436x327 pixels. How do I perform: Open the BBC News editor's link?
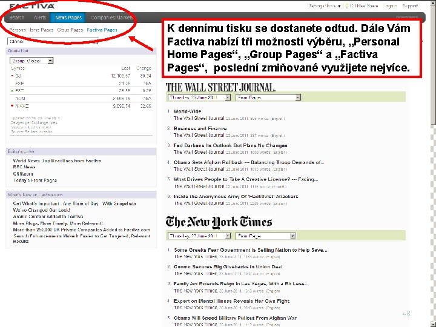click(x=24, y=167)
